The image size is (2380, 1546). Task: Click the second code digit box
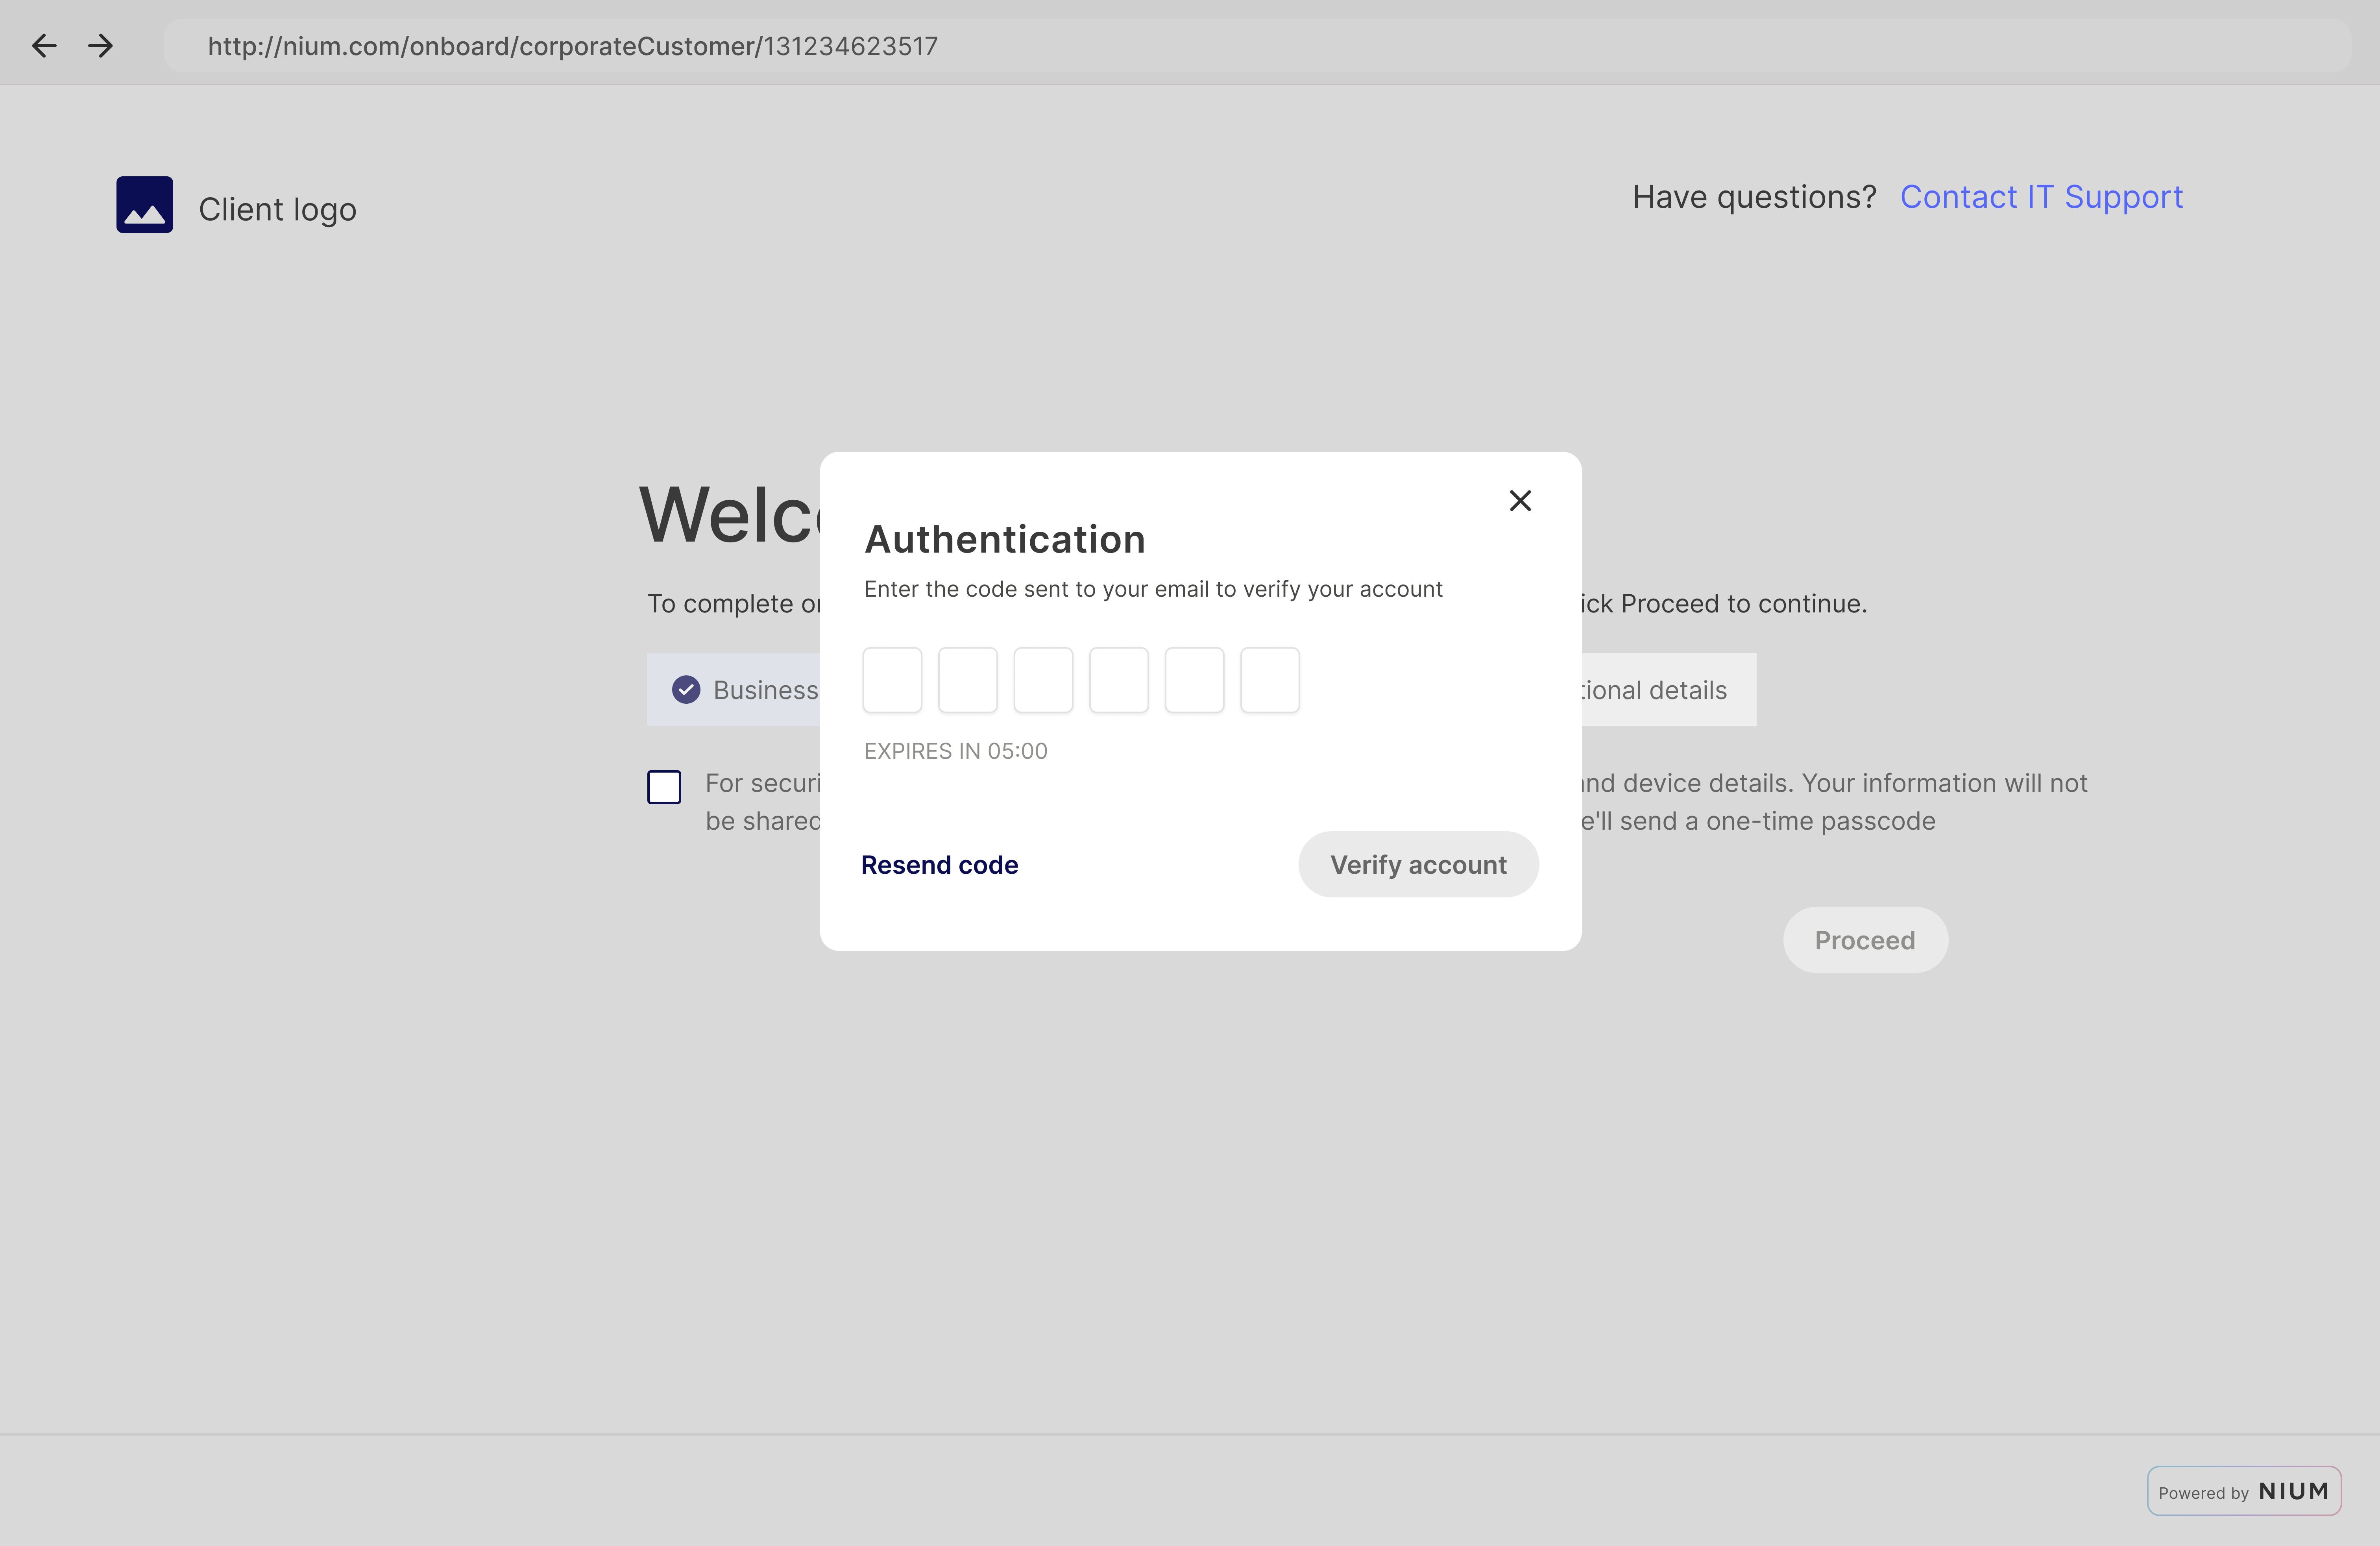click(x=967, y=680)
